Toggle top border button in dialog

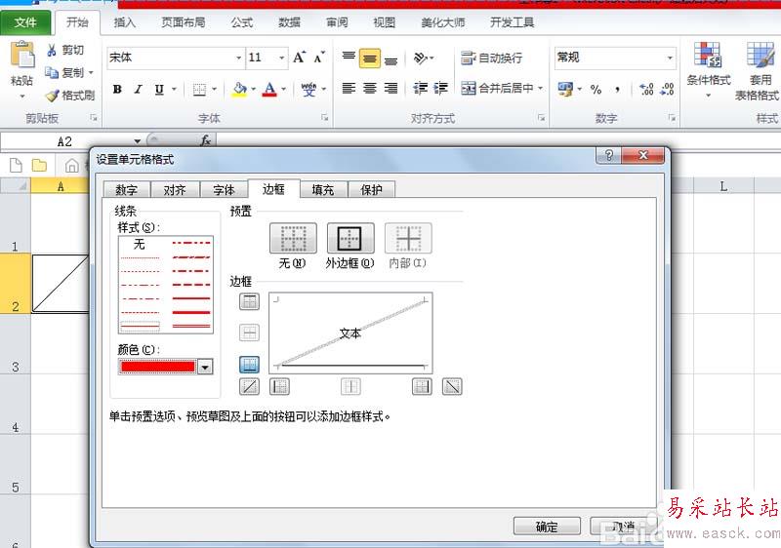(x=249, y=301)
